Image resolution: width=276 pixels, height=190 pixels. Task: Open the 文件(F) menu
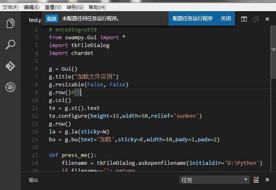pos(10,7)
